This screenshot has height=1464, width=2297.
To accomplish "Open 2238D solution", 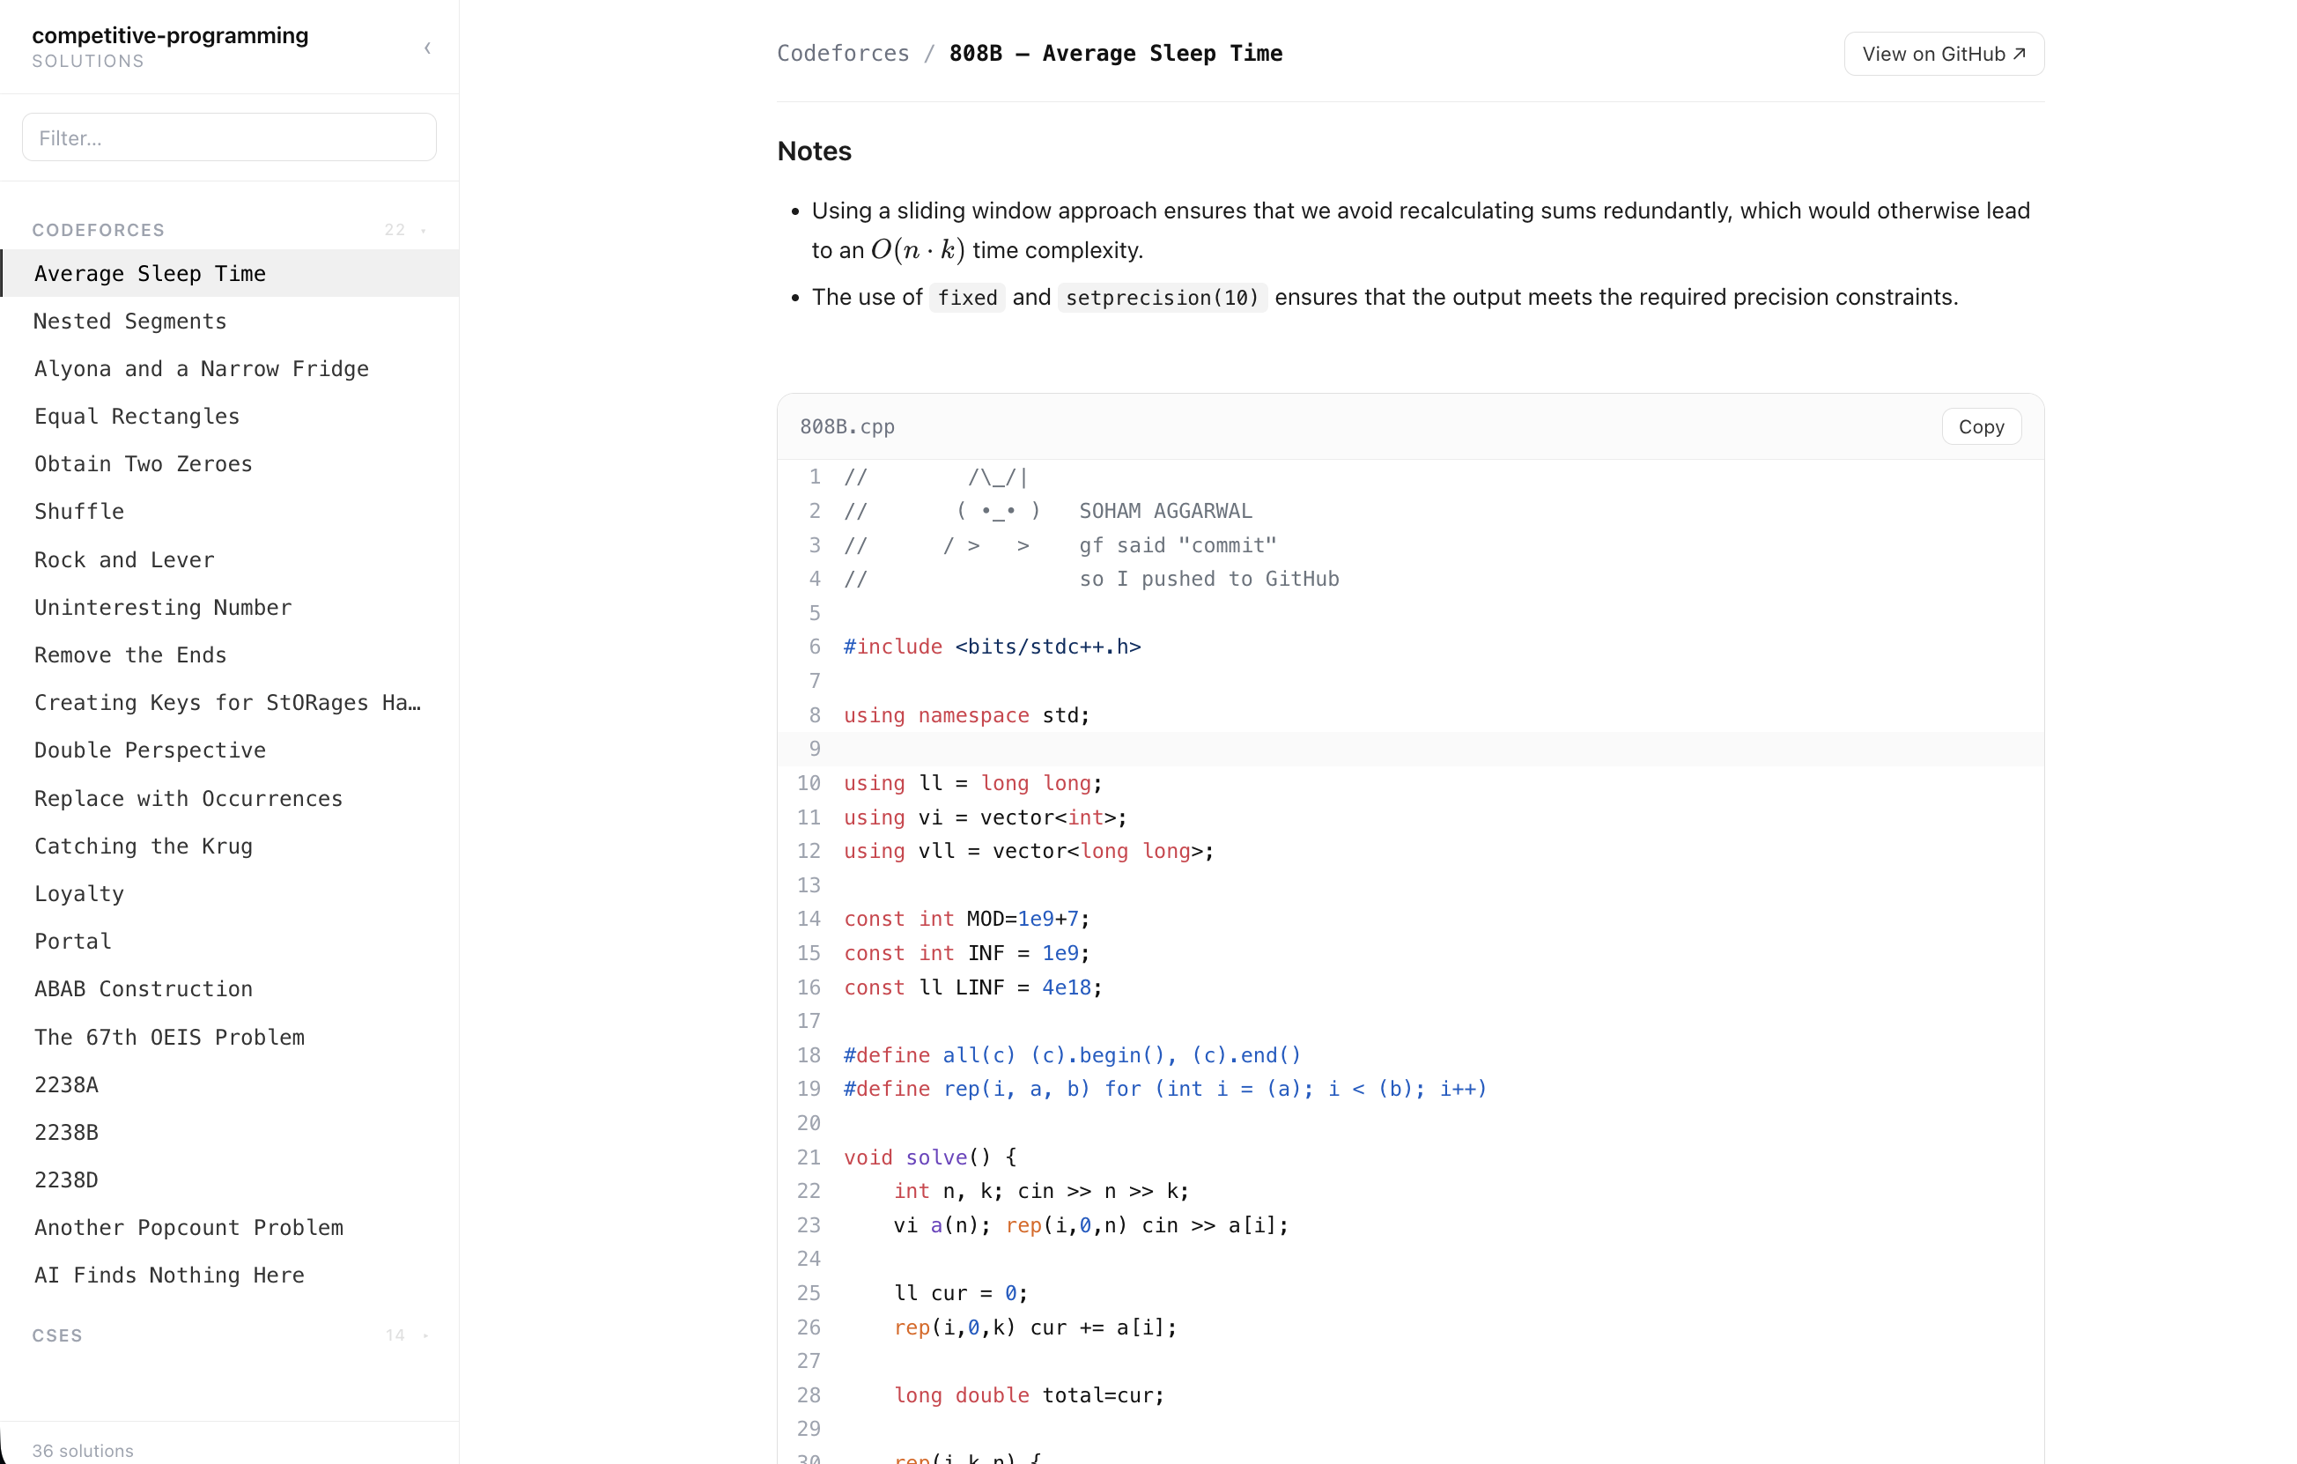I will click(229, 1179).
